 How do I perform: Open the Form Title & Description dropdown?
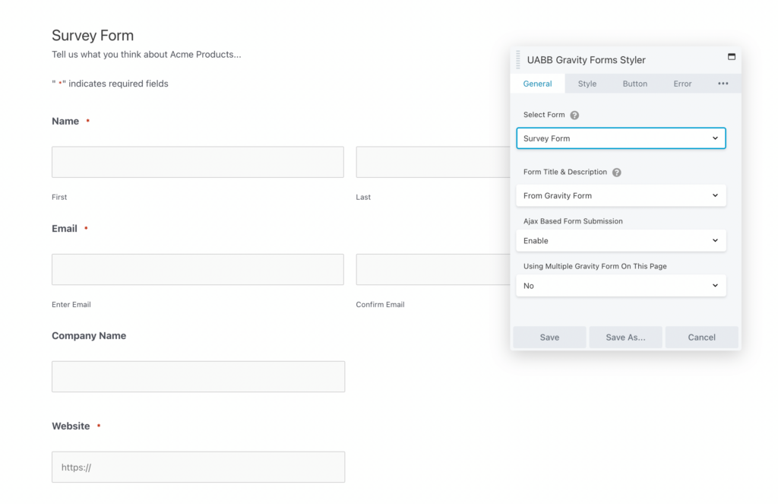click(621, 195)
